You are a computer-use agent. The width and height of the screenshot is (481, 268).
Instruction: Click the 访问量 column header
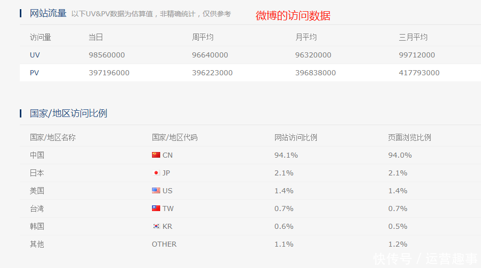tap(40, 37)
